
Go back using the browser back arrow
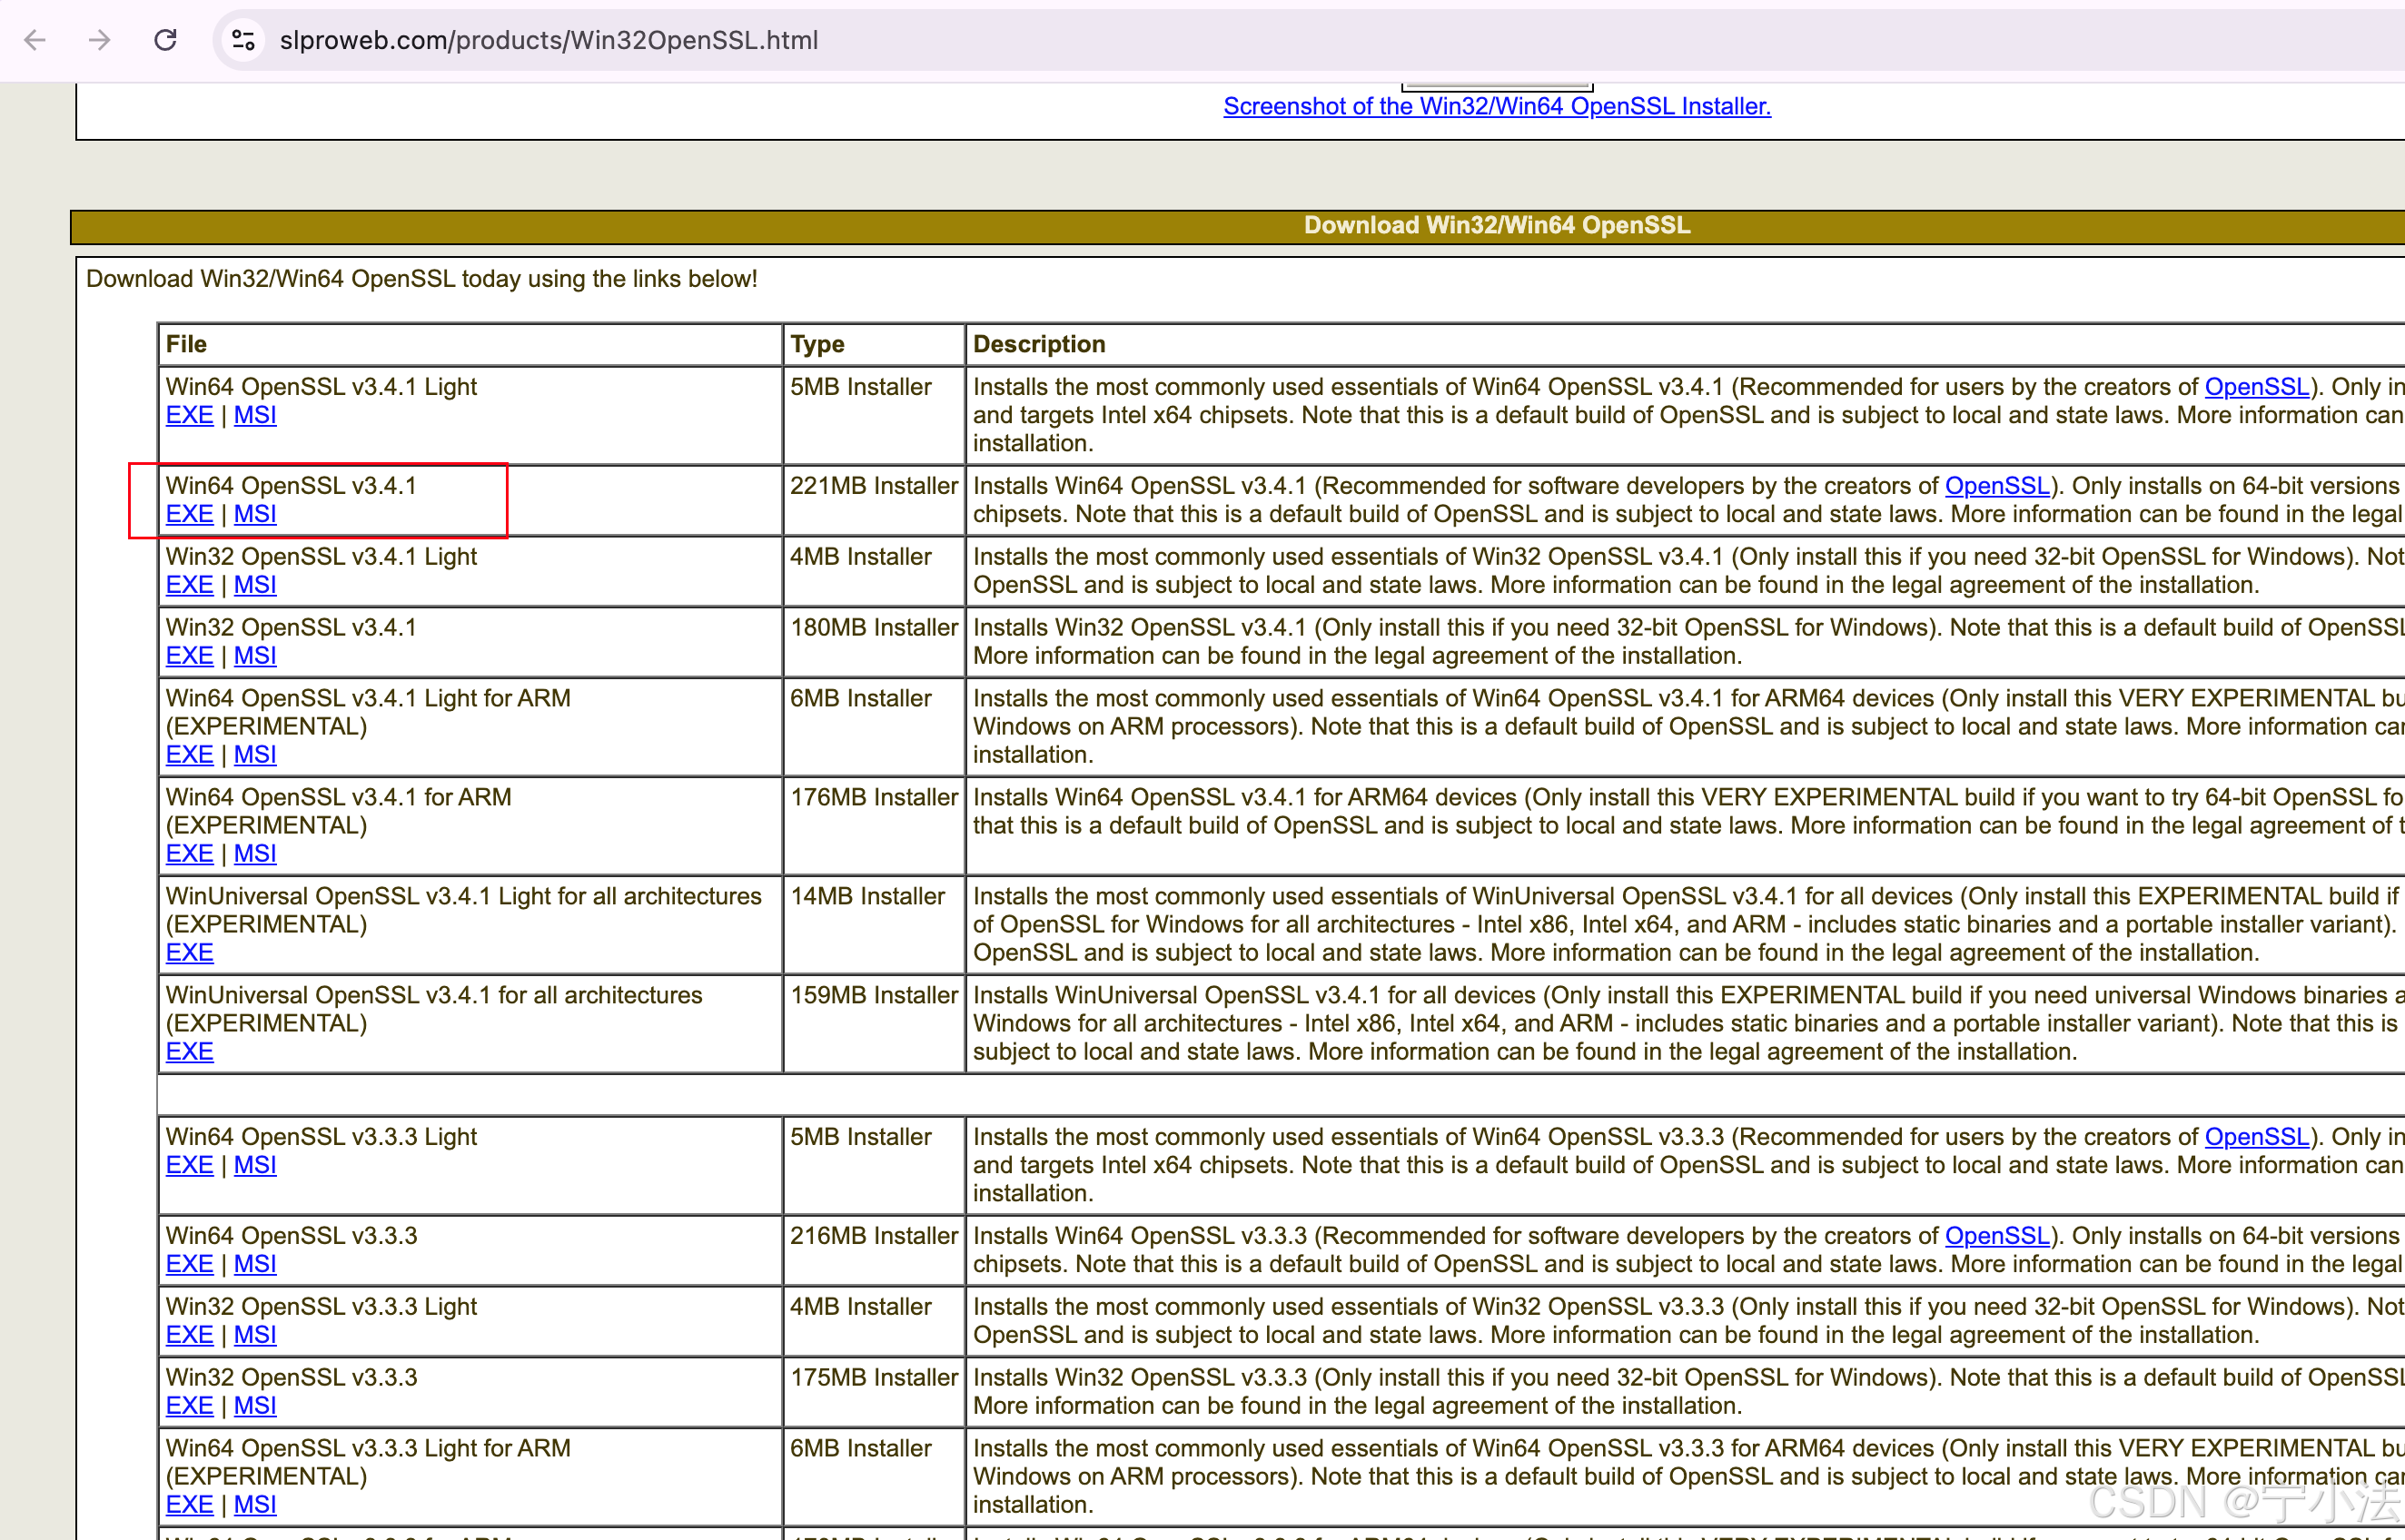click(35, 40)
